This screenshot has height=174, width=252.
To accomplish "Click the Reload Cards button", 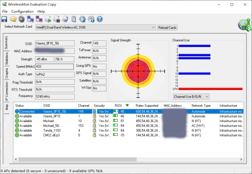I will pyautogui.click(x=167, y=28).
